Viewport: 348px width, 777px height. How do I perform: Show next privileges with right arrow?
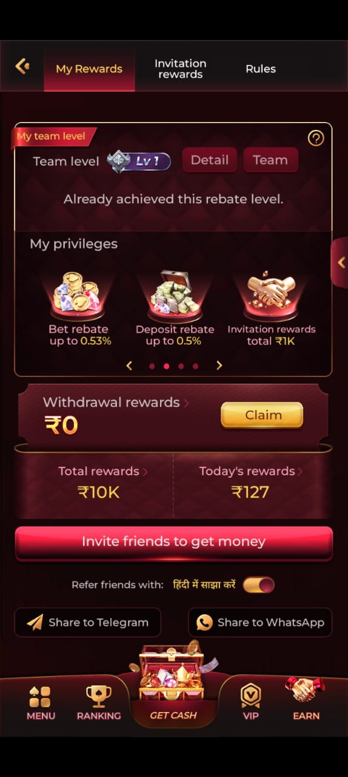(219, 365)
